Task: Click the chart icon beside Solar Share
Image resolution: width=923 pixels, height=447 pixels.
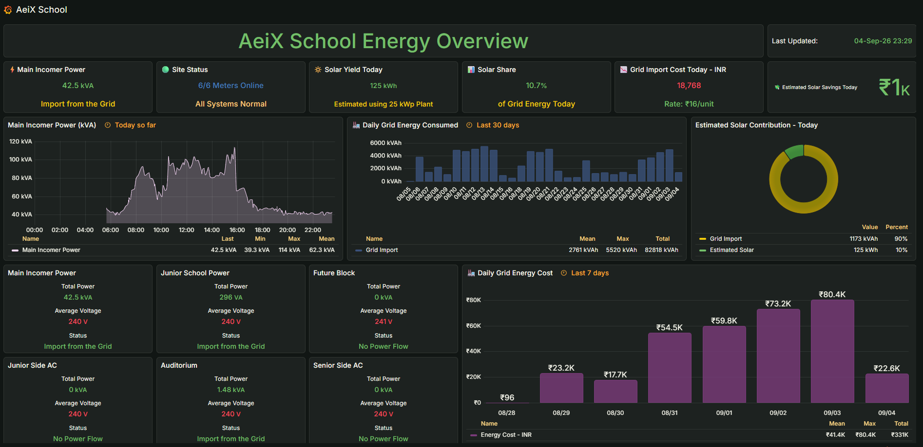Action: [x=471, y=70]
